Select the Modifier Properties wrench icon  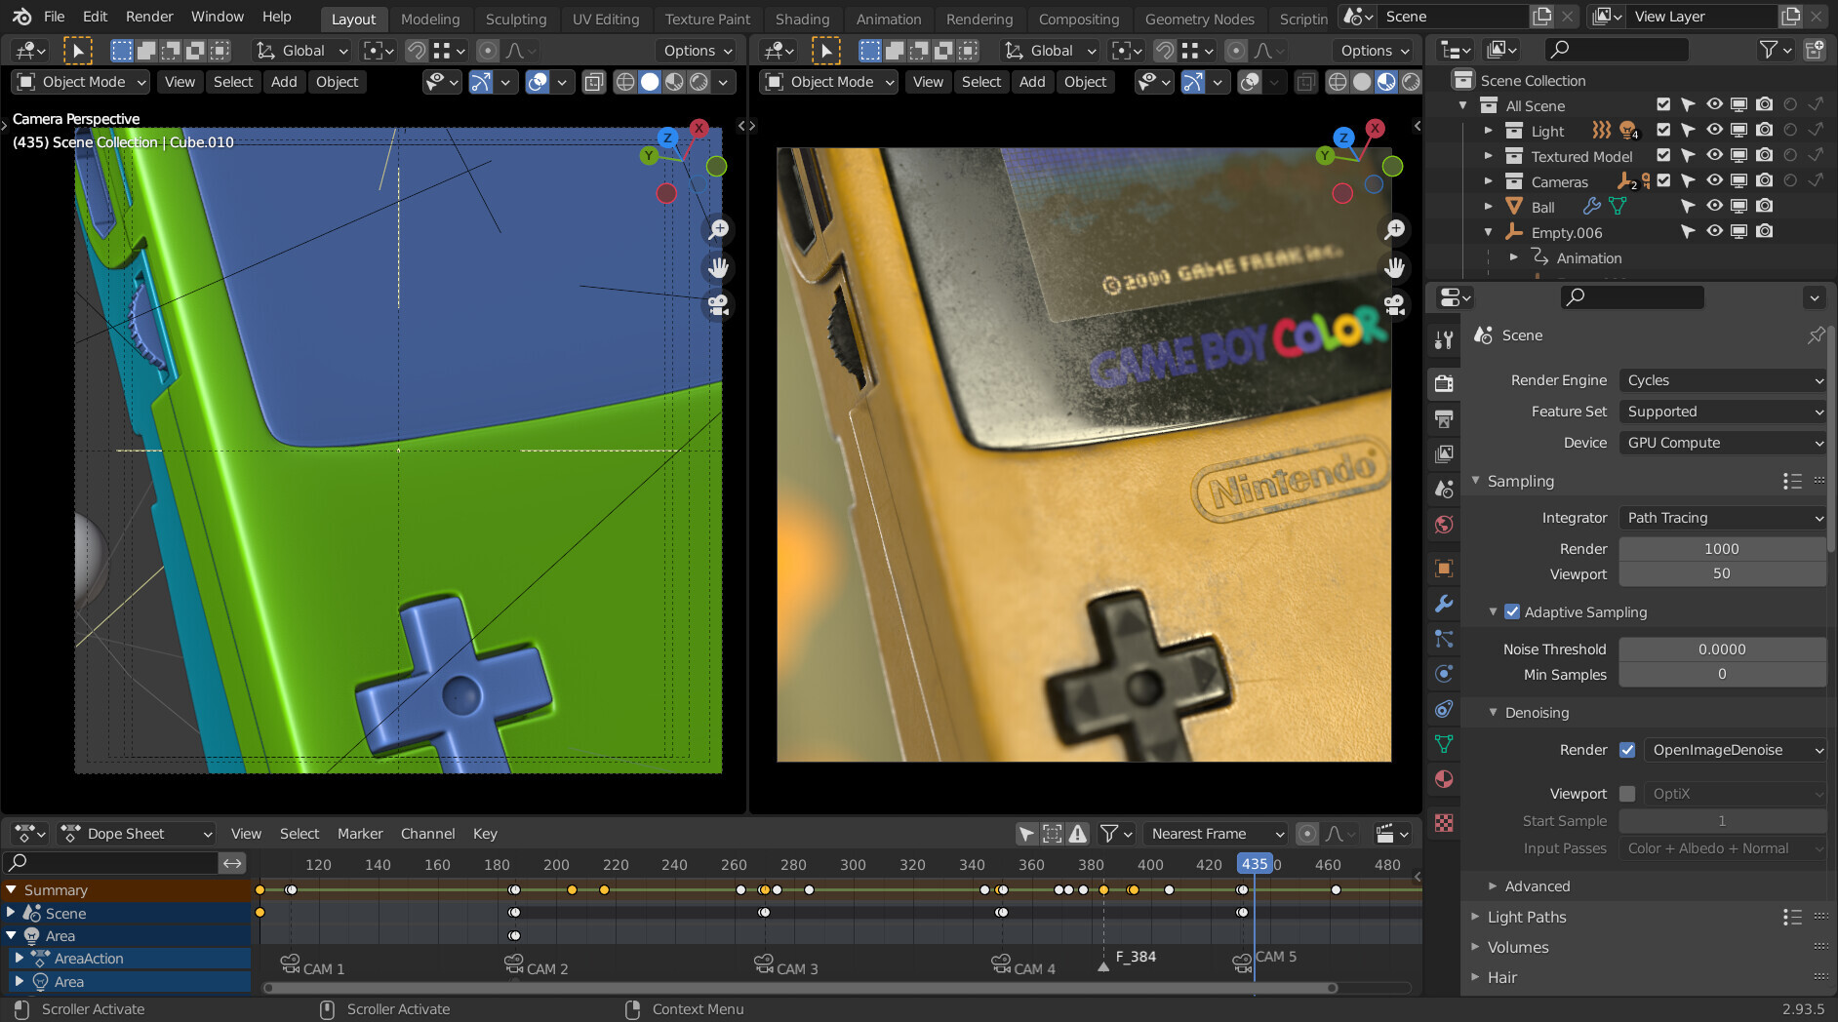pyautogui.click(x=1444, y=604)
